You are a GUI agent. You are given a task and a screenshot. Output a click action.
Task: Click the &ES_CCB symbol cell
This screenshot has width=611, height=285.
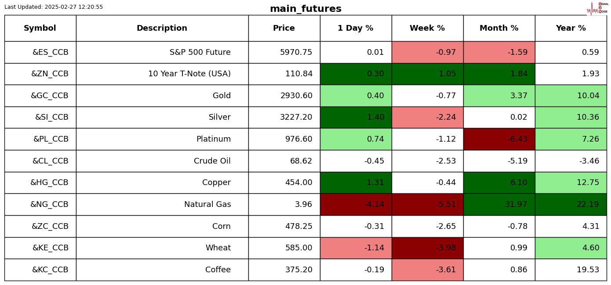50,52
